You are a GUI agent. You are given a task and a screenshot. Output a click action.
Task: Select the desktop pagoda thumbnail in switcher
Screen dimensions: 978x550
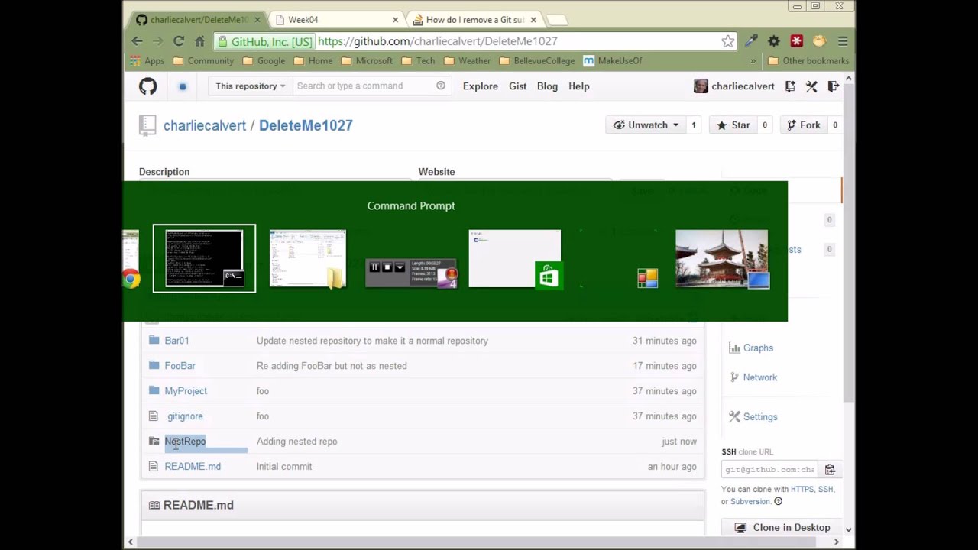[x=722, y=259]
